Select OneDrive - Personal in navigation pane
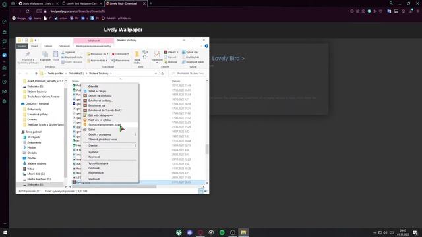422x237 pixels. click(x=37, y=104)
